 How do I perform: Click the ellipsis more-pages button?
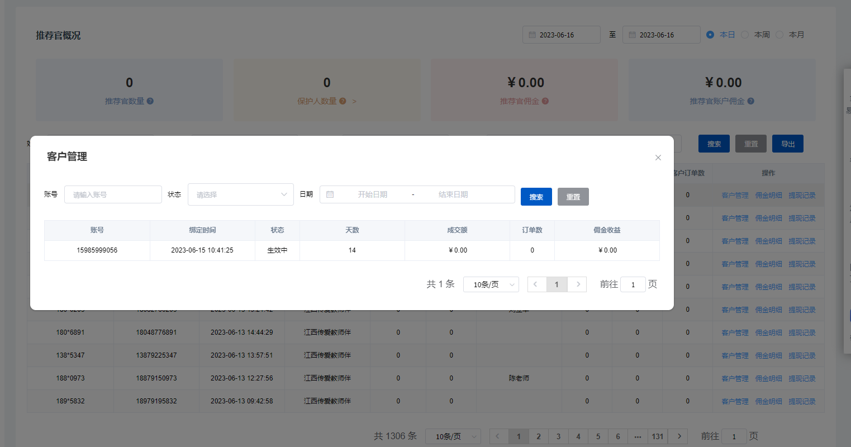coord(638,436)
